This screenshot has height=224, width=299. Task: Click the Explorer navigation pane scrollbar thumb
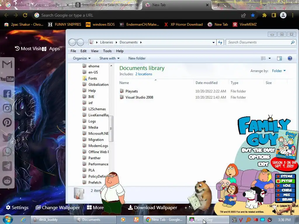click(x=111, y=129)
